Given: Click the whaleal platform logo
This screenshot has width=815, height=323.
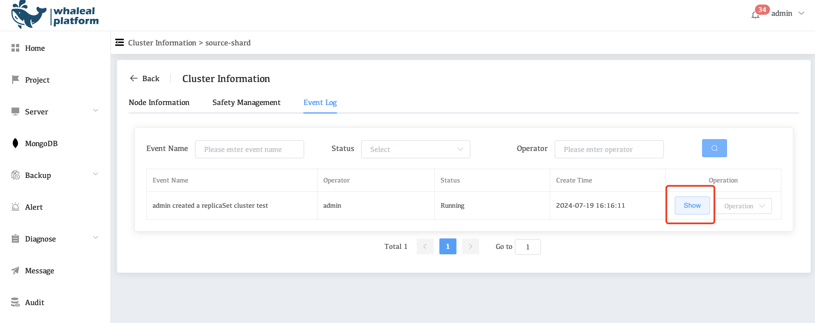Looking at the screenshot, I should tap(55, 15).
